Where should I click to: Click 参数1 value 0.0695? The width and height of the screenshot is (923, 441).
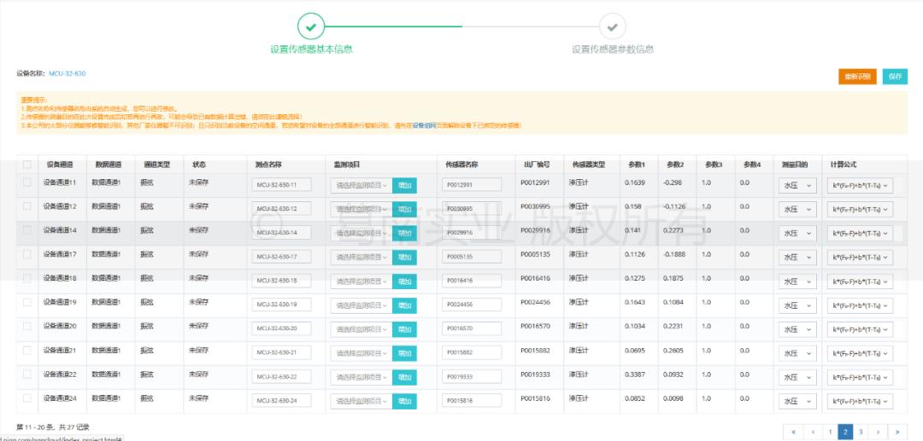tap(635, 350)
